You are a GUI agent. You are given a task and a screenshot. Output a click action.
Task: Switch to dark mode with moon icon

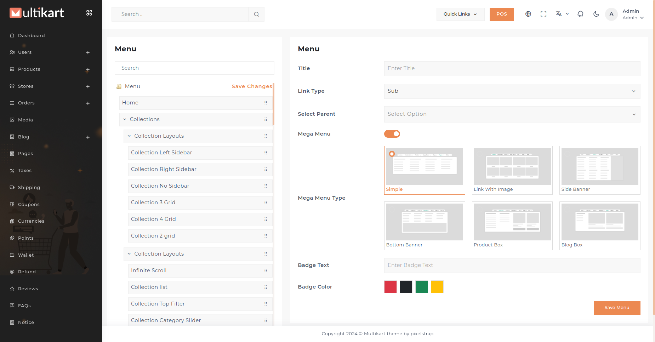click(596, 14)
